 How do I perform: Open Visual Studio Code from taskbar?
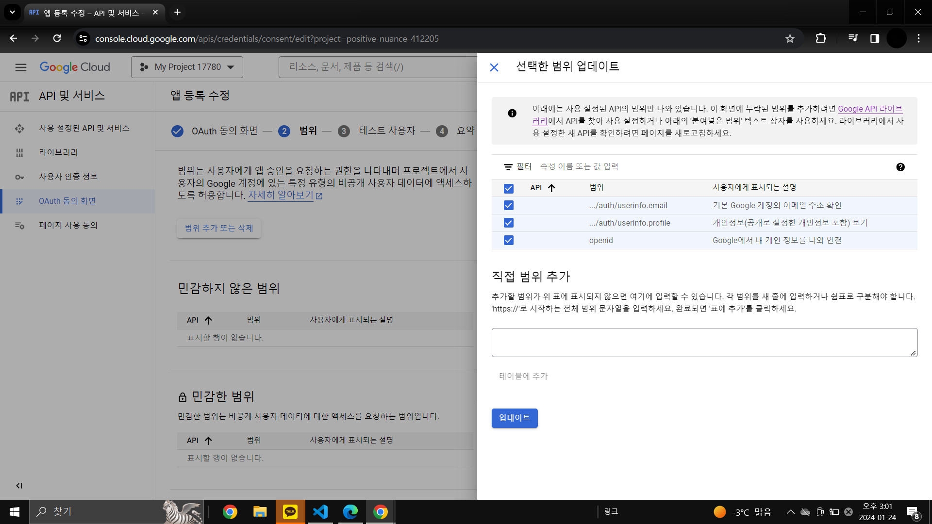[x=320, y=512]
